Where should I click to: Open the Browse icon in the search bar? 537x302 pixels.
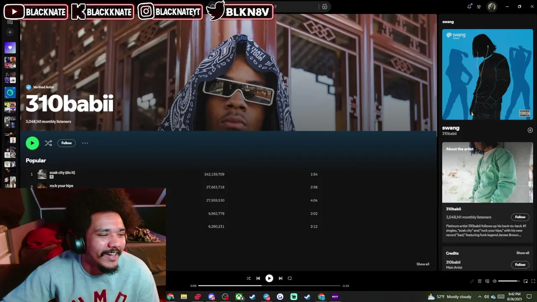[325, 6]
